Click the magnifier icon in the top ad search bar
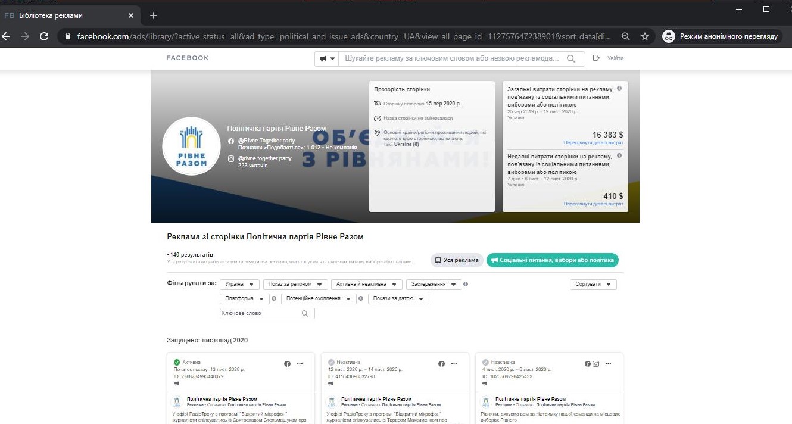 pos(571,58)
